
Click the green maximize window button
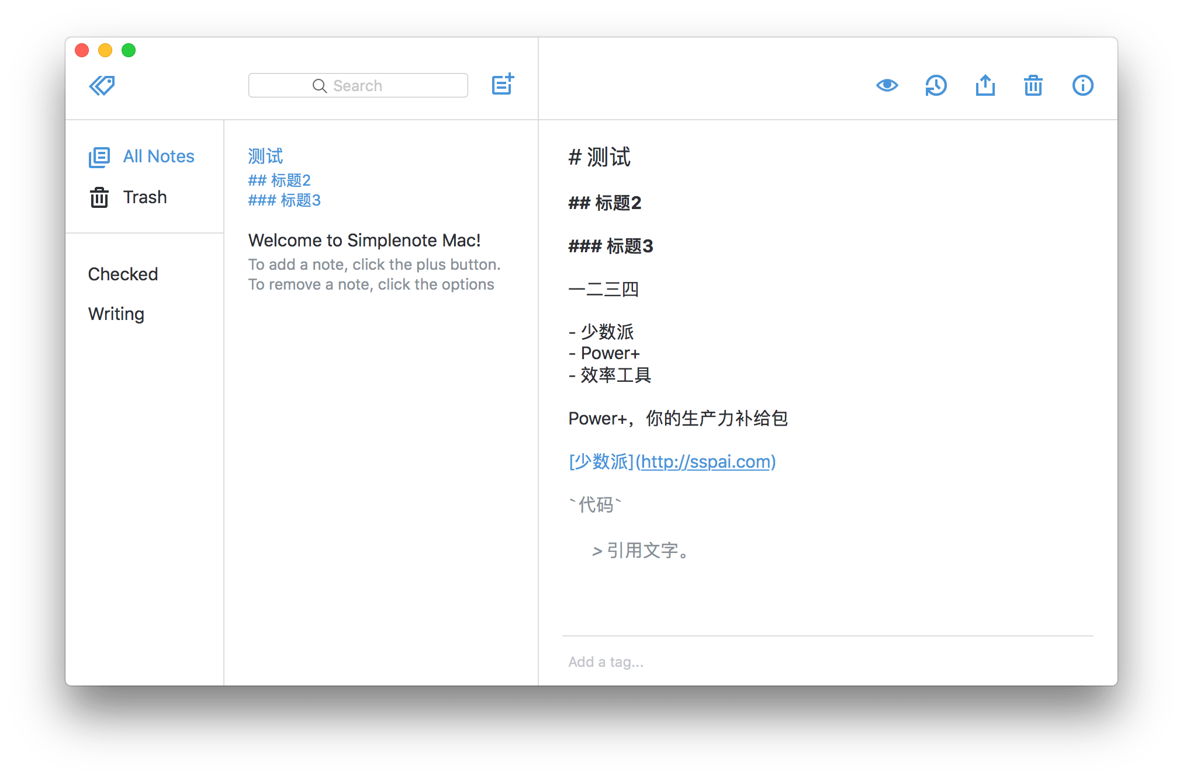(x=129, y=50)
